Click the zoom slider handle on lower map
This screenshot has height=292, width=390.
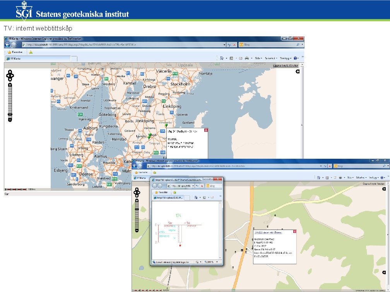tap(137, 210)
